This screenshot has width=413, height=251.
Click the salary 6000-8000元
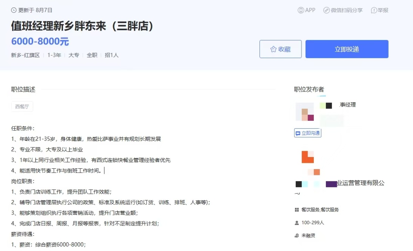tap(40, 42)
